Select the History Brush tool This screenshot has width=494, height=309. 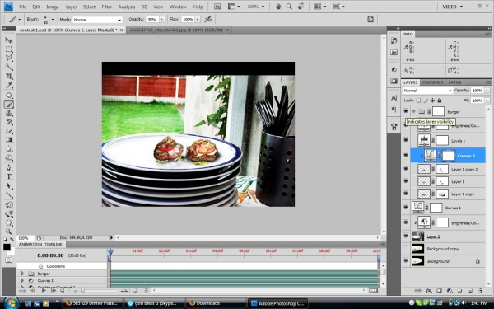tap(9, 122)
